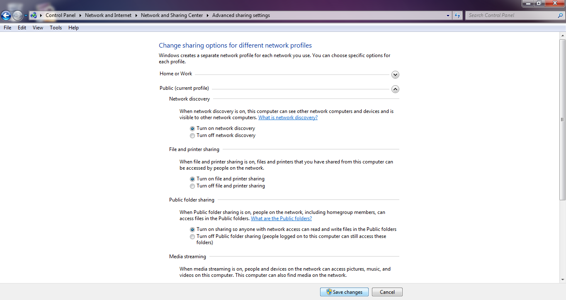
Task: Click the refresh icon beside the address bar
Action: (457, 15)
